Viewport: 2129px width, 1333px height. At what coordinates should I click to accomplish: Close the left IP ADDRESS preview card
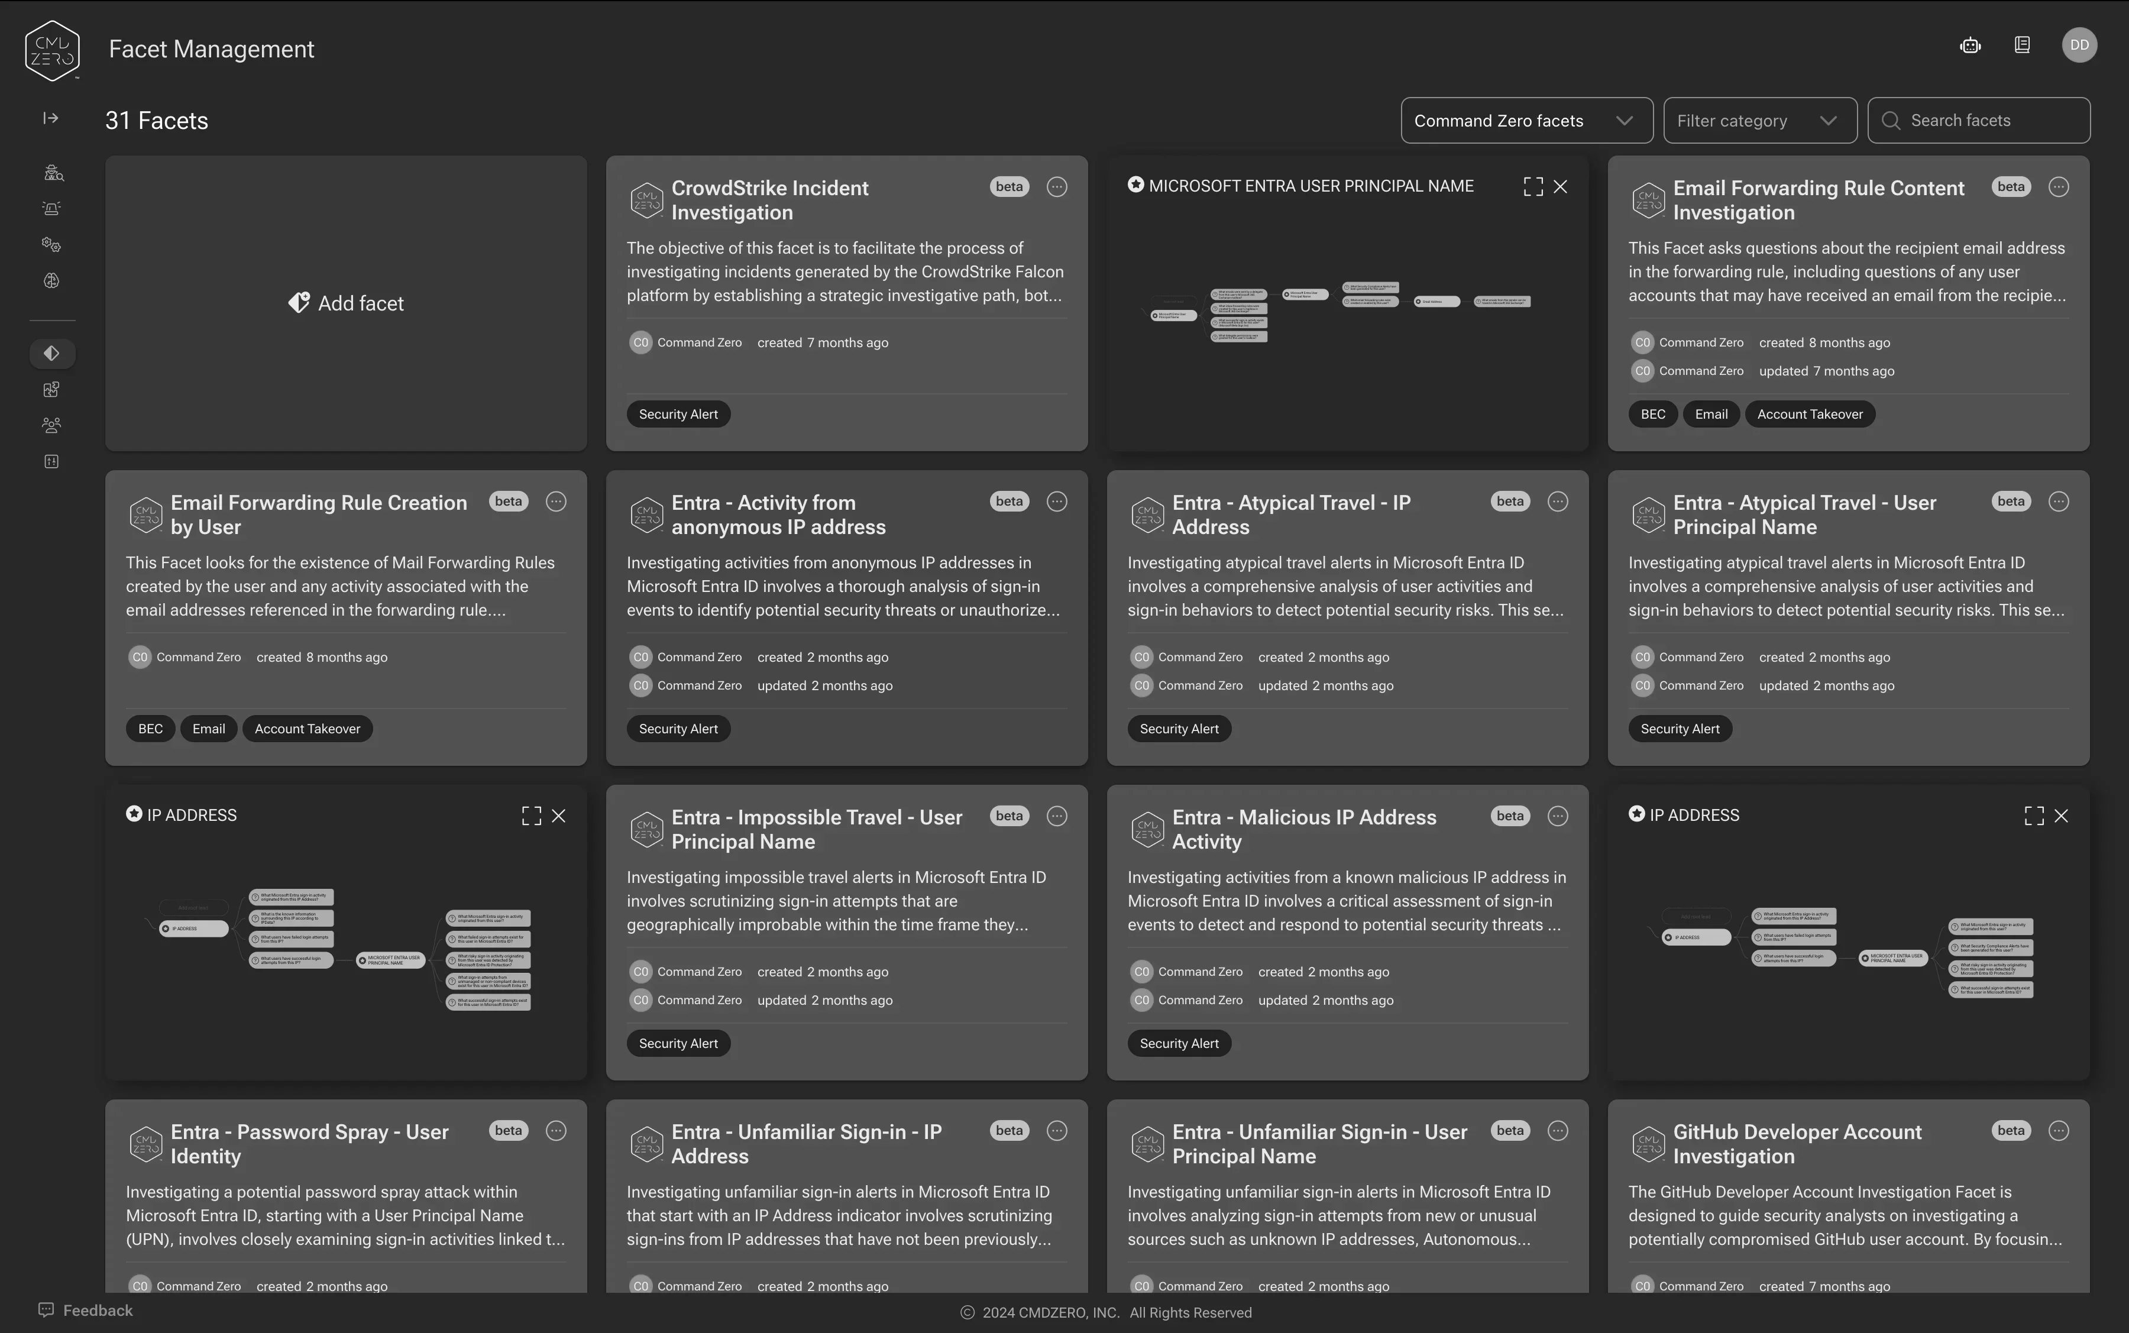tap(559, 816)
